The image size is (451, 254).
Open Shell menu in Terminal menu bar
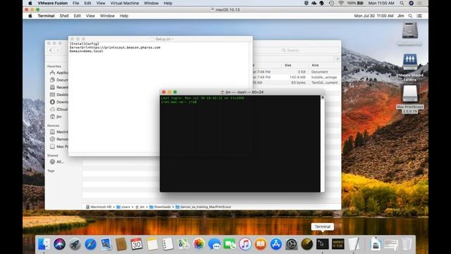click(64, 16)
